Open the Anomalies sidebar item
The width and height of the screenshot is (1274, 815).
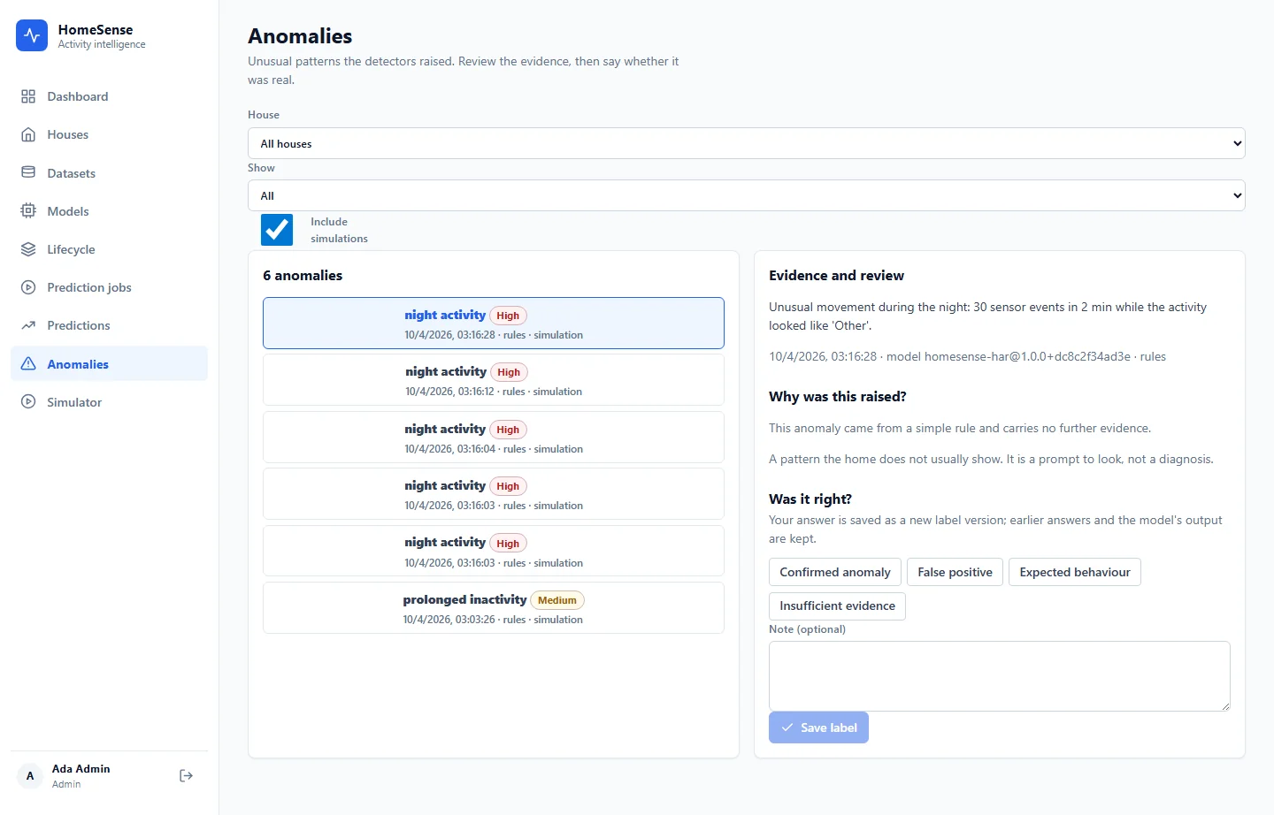pos(109,363)
